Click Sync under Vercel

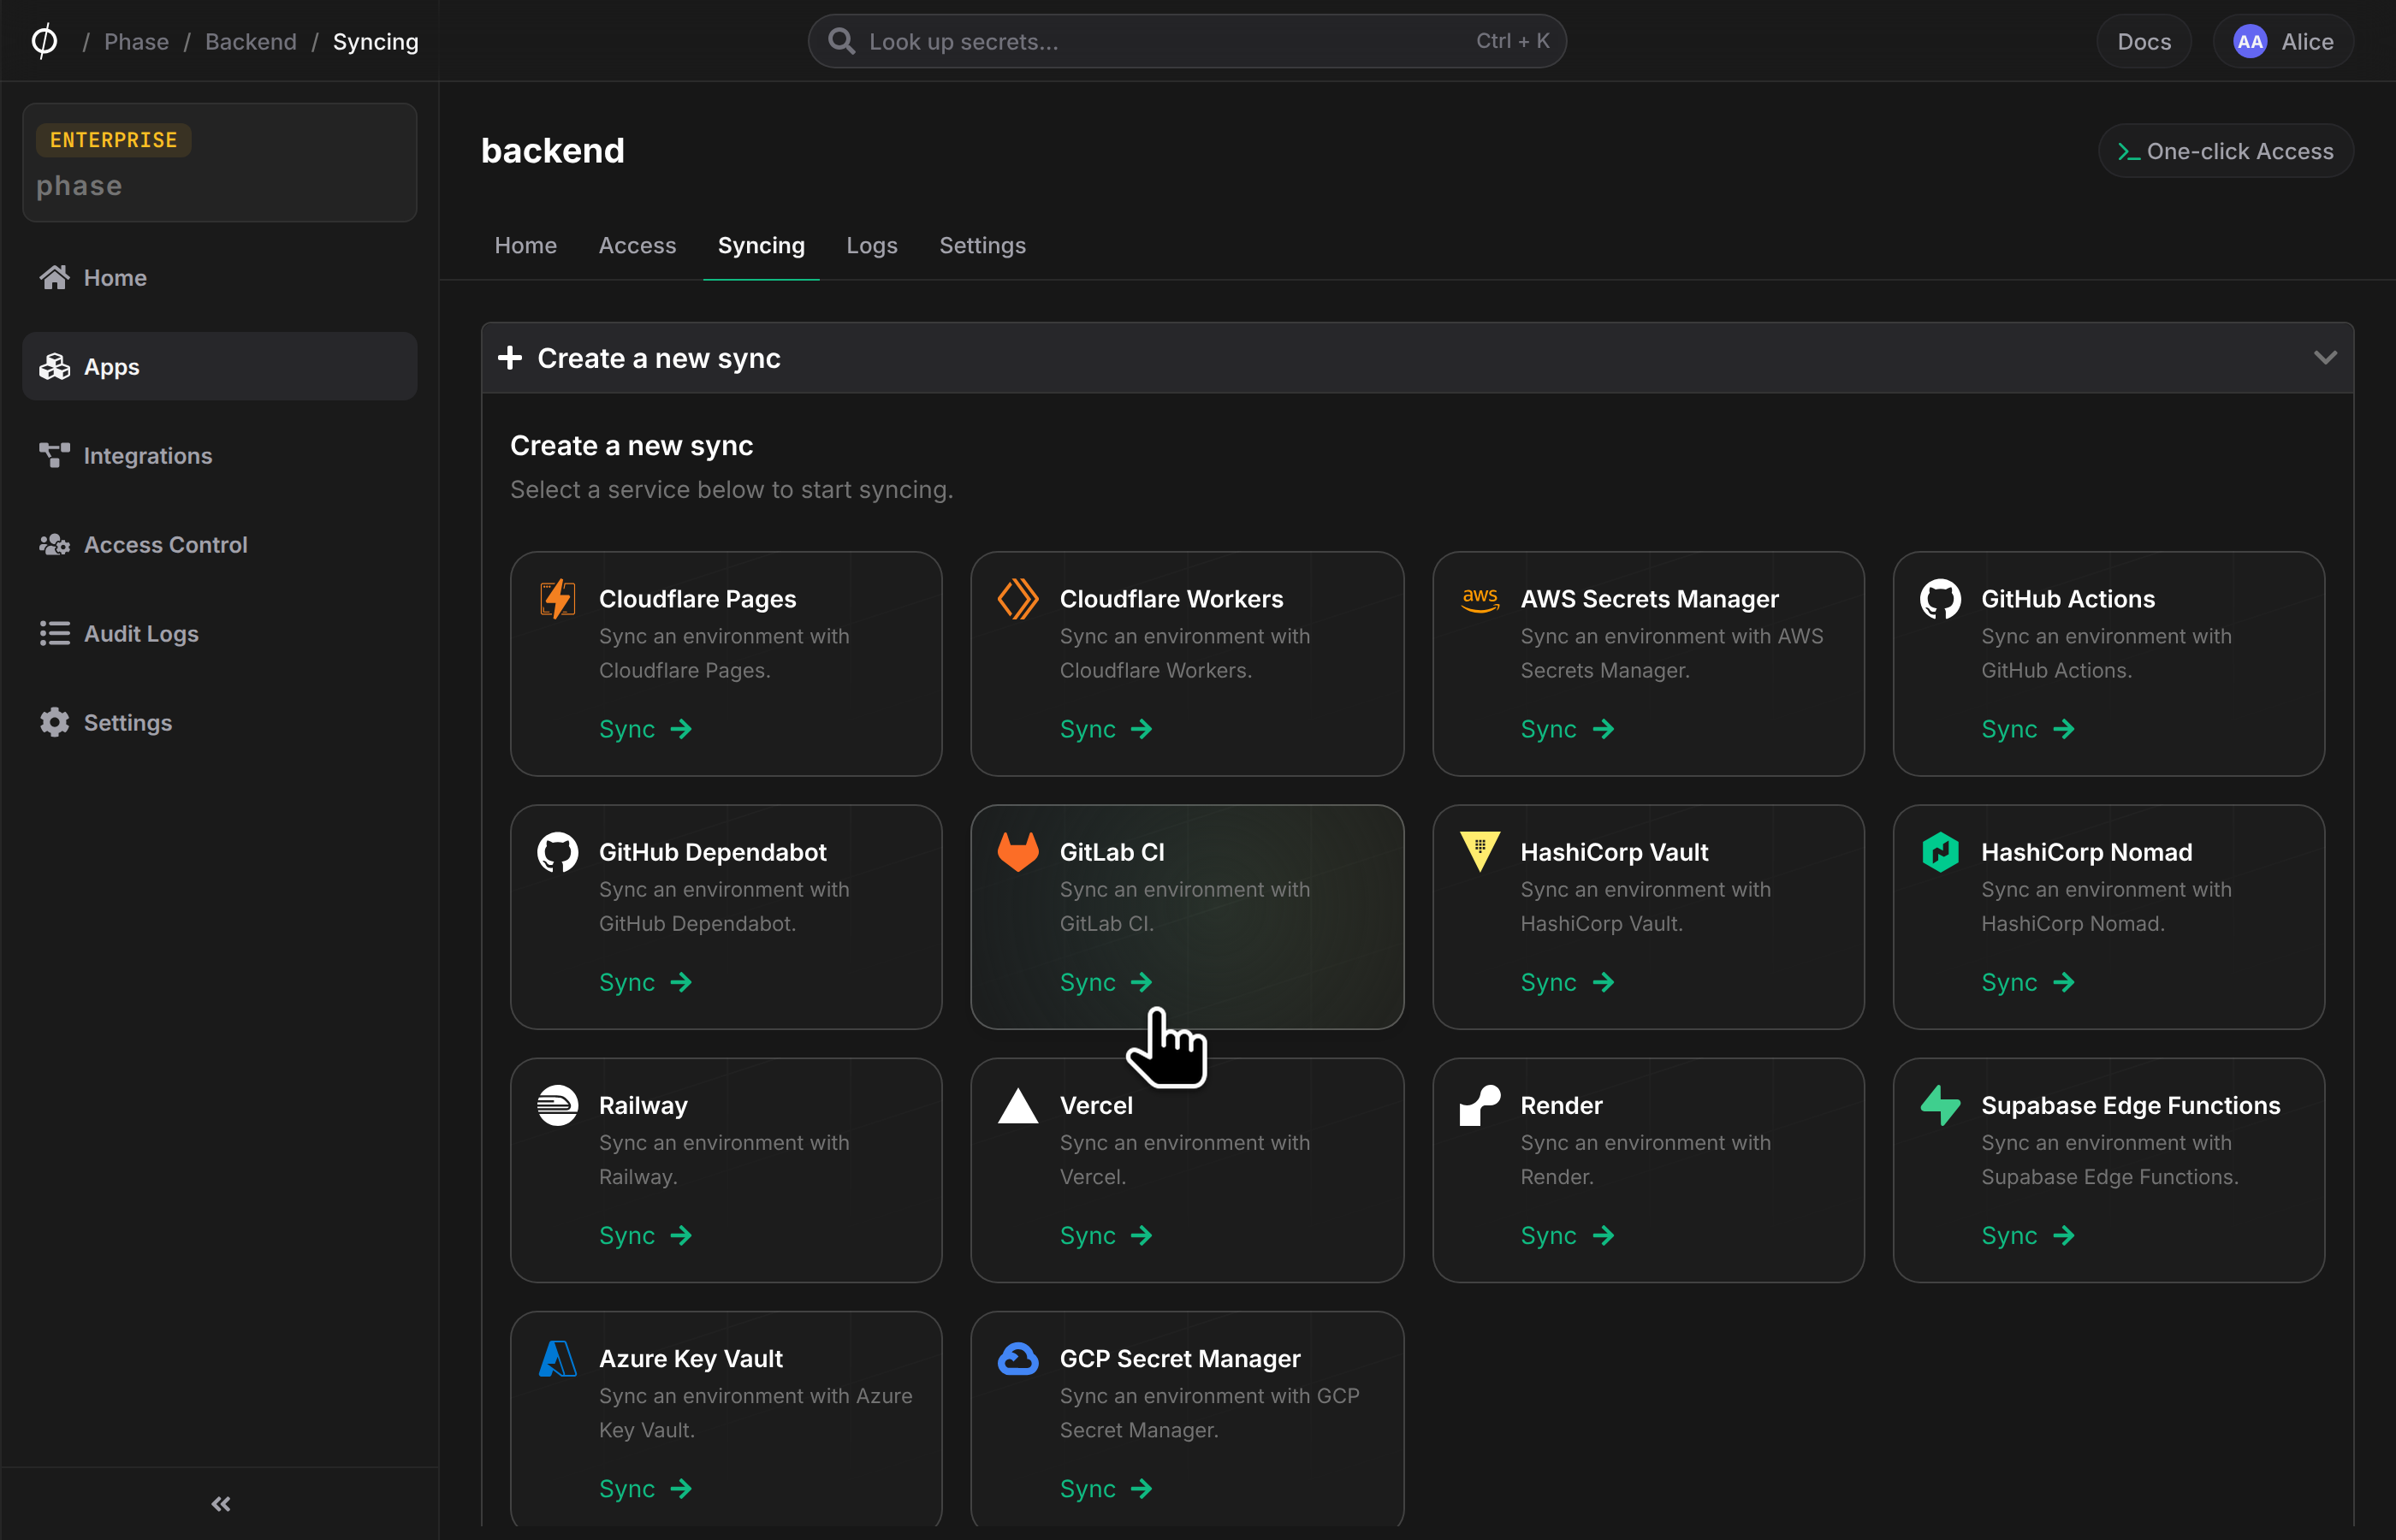tap(1106, 1235)
